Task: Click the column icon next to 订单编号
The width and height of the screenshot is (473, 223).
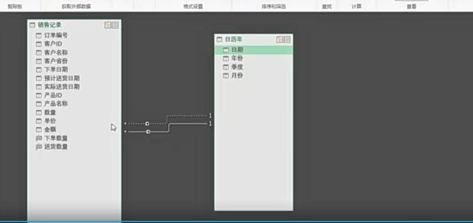Action: coord(39,36)
